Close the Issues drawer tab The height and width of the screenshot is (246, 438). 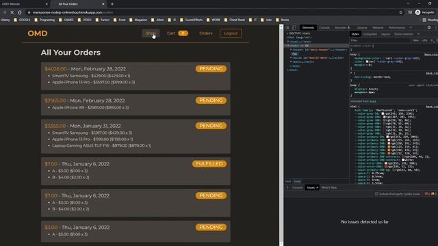[x=317, y=187]
